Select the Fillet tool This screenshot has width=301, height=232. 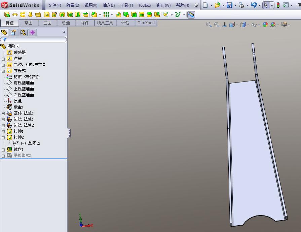pos(94,14)
